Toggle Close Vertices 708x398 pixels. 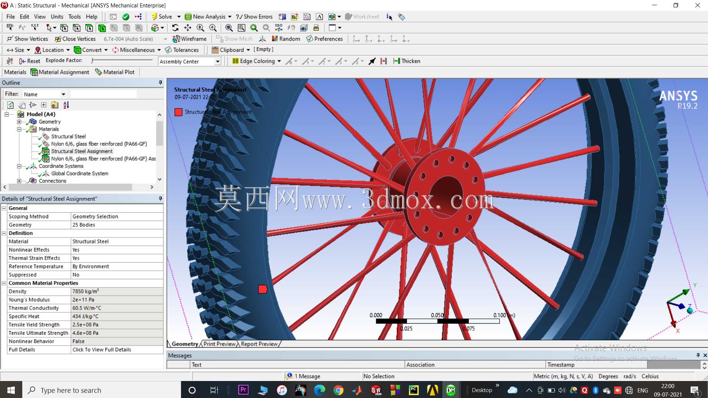(x=75, y=39)
